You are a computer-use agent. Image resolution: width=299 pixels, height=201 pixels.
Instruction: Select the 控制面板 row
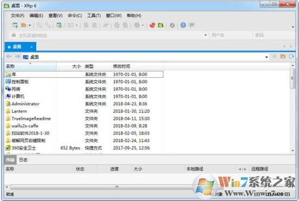coord(84,82)
